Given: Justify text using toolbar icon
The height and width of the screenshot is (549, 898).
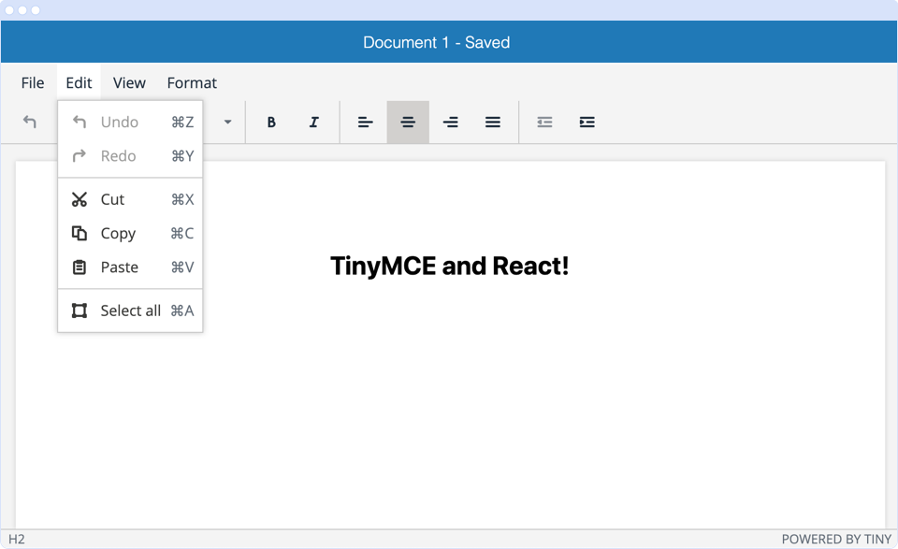Looking at the screenshot, I should 493,122.
